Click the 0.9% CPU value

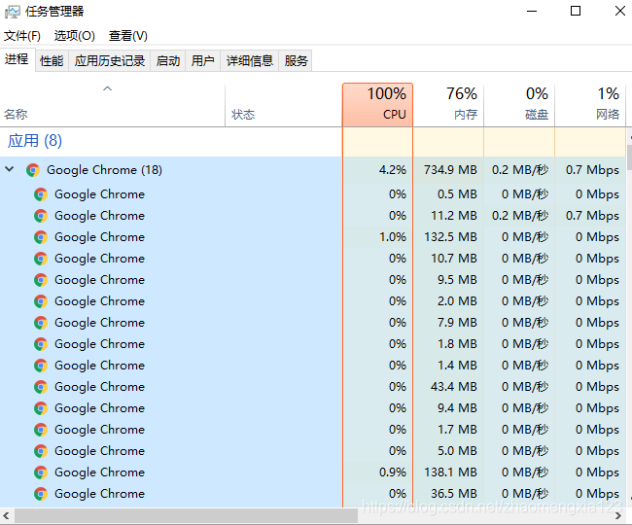(393, 472)
